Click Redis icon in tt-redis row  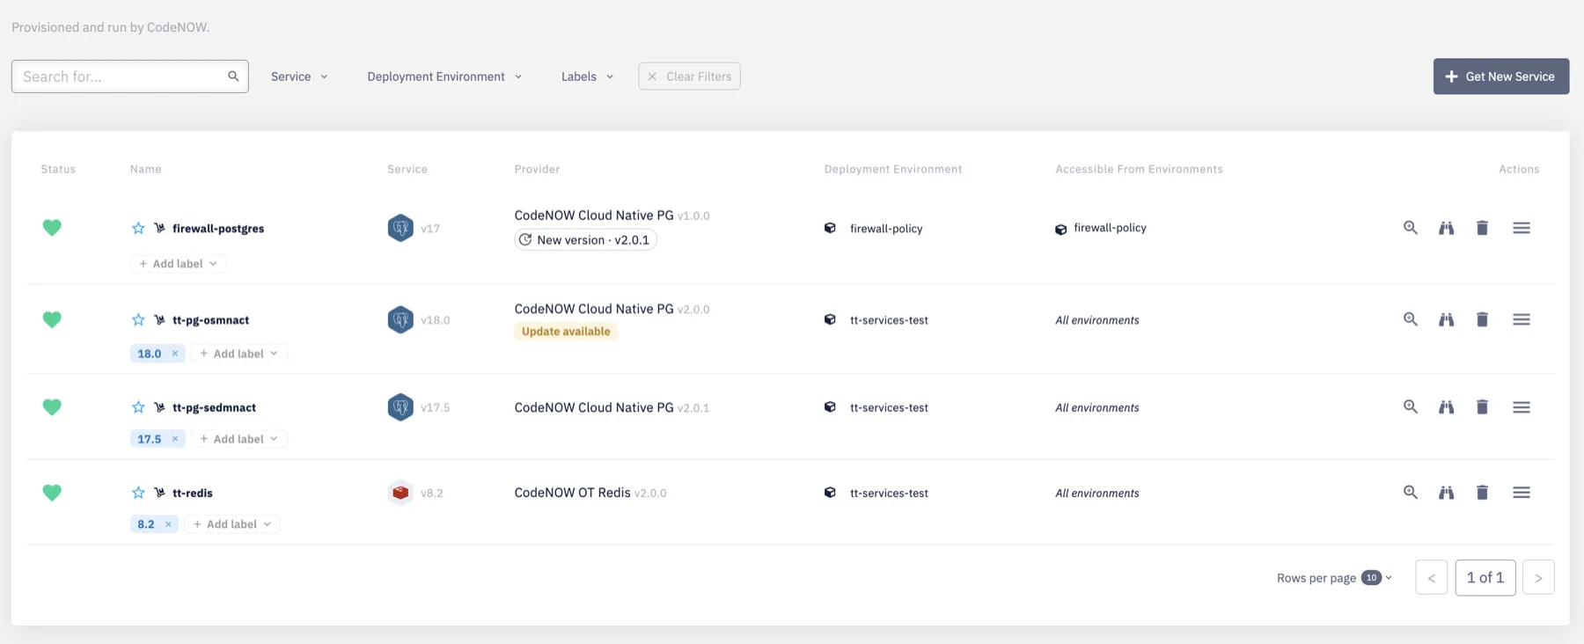tap(400, 493)
